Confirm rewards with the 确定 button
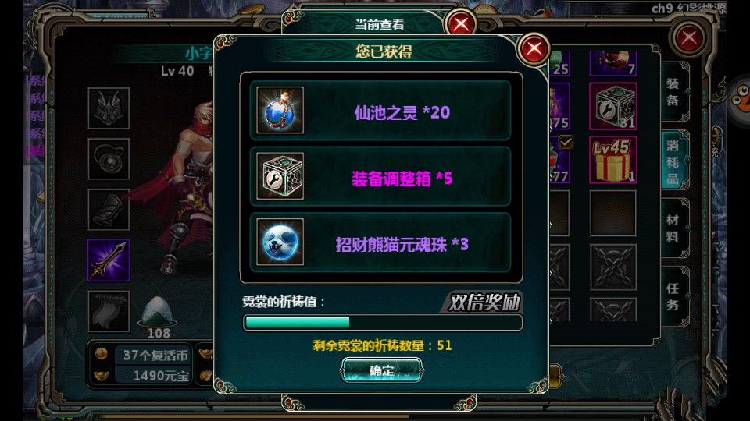The height and width of the screenshot is (421, 750). coord(382,370)
